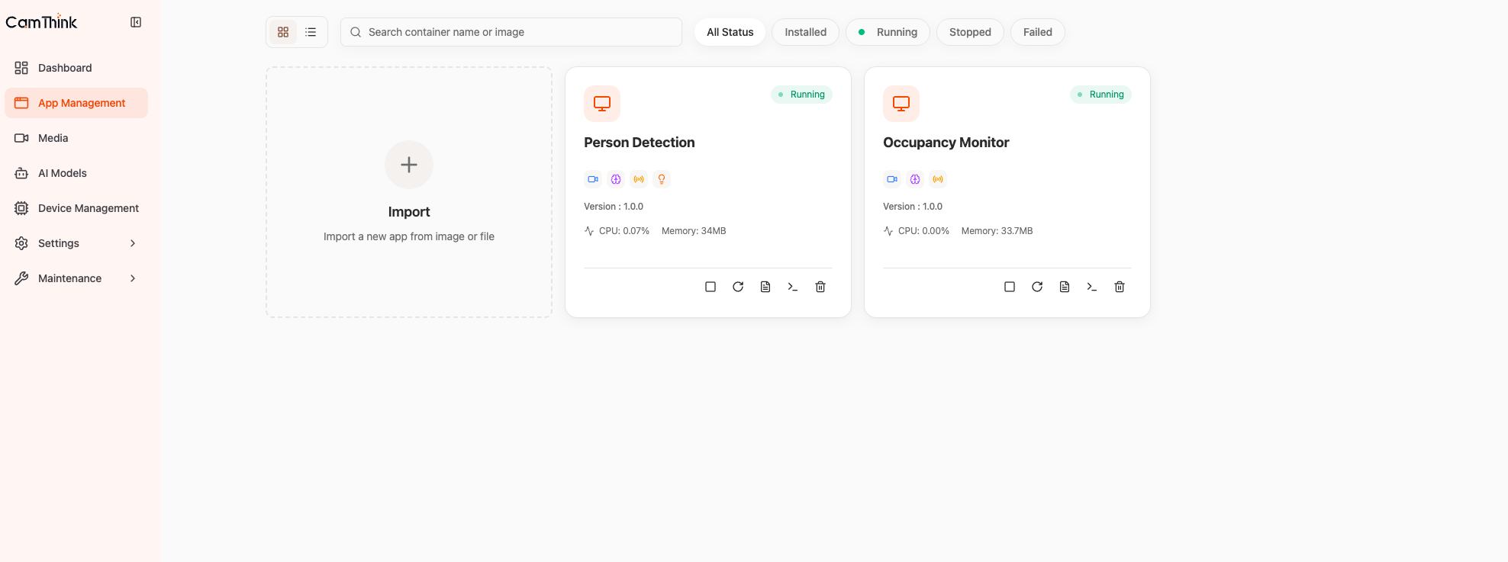
Task: Open terminal for Occupancy Monitor
Action: [x=1092, y=287]
